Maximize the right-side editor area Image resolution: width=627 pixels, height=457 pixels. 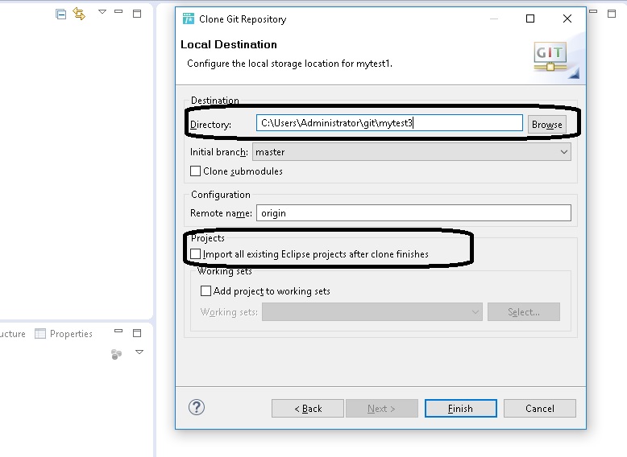[612, 14]
